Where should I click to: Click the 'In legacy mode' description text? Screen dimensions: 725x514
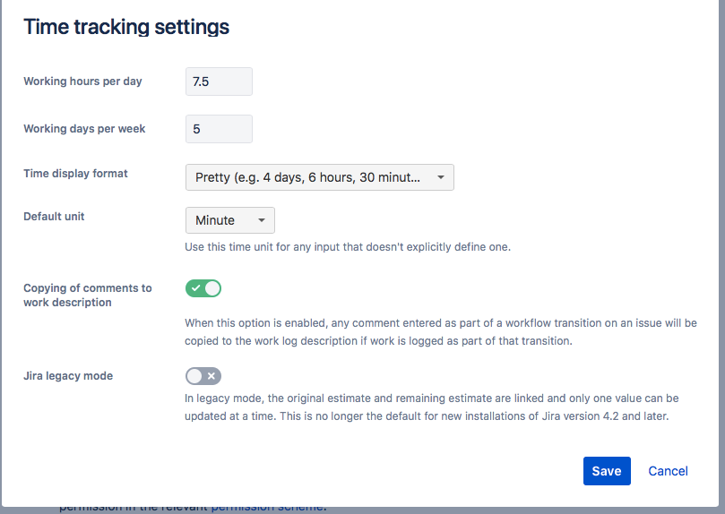click(431, 407)
